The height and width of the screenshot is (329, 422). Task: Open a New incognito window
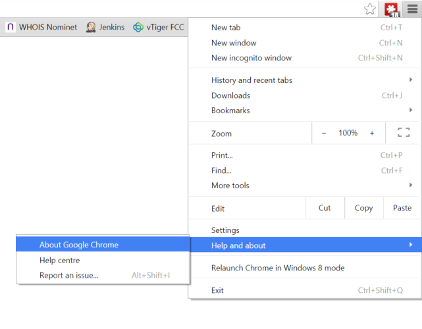click(305, 58)
